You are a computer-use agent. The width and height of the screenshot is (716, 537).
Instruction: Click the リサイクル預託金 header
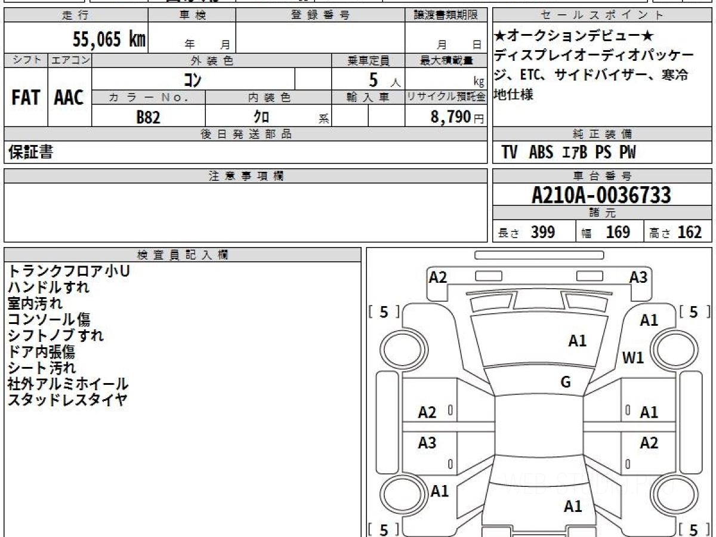[446, 97]
